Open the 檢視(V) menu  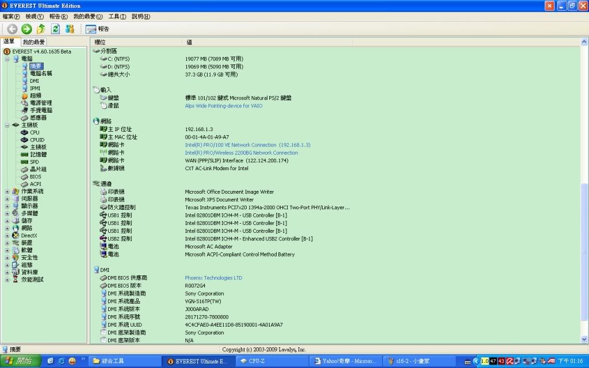[x=34, y=17]
